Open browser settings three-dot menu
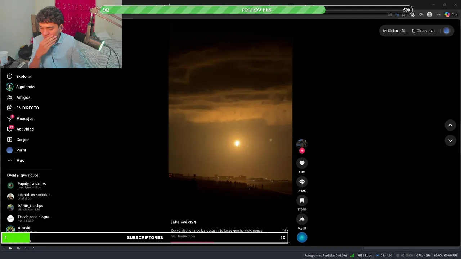461x259 pixels. pyautogui.click(x=438, y=14)
